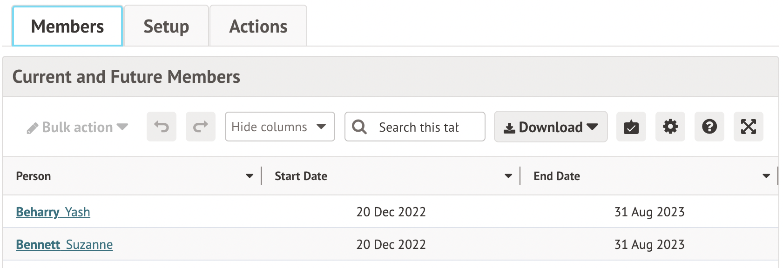Expand the Start Date column arrow
The height and width of the screenshot is (268, 783).
point(508,176)
